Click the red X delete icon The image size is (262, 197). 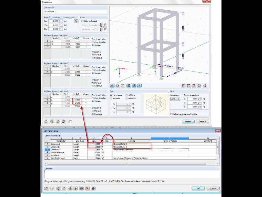click(87, 188)
